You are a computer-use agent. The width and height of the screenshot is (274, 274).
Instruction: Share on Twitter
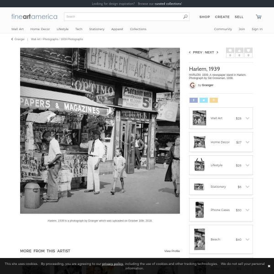pos(203,100)
